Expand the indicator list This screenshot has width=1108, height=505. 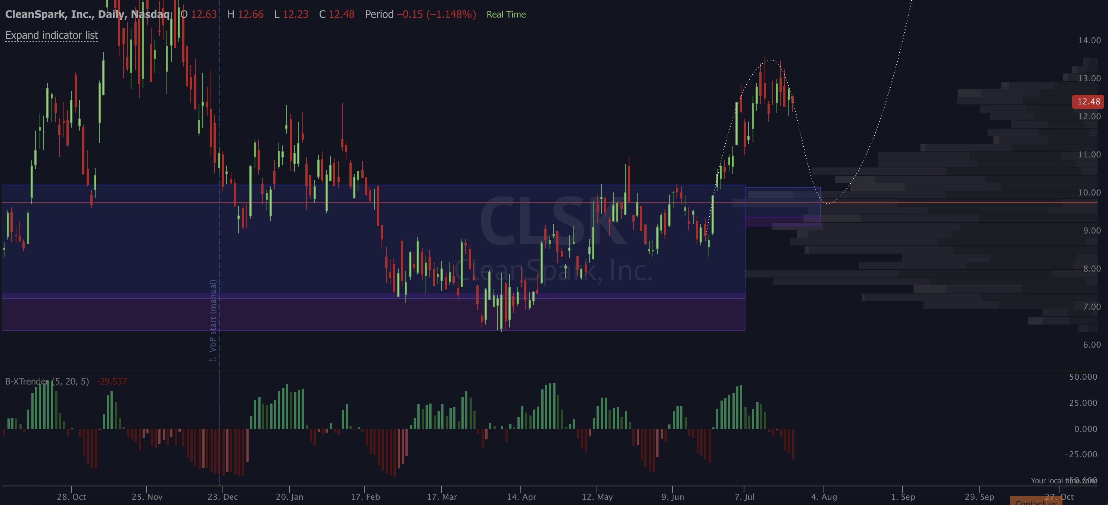tap(52, 35)
